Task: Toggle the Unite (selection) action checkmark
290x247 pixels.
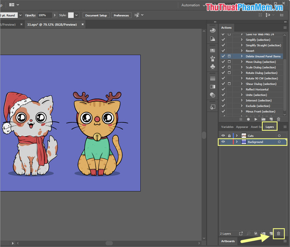Action: 223,95
